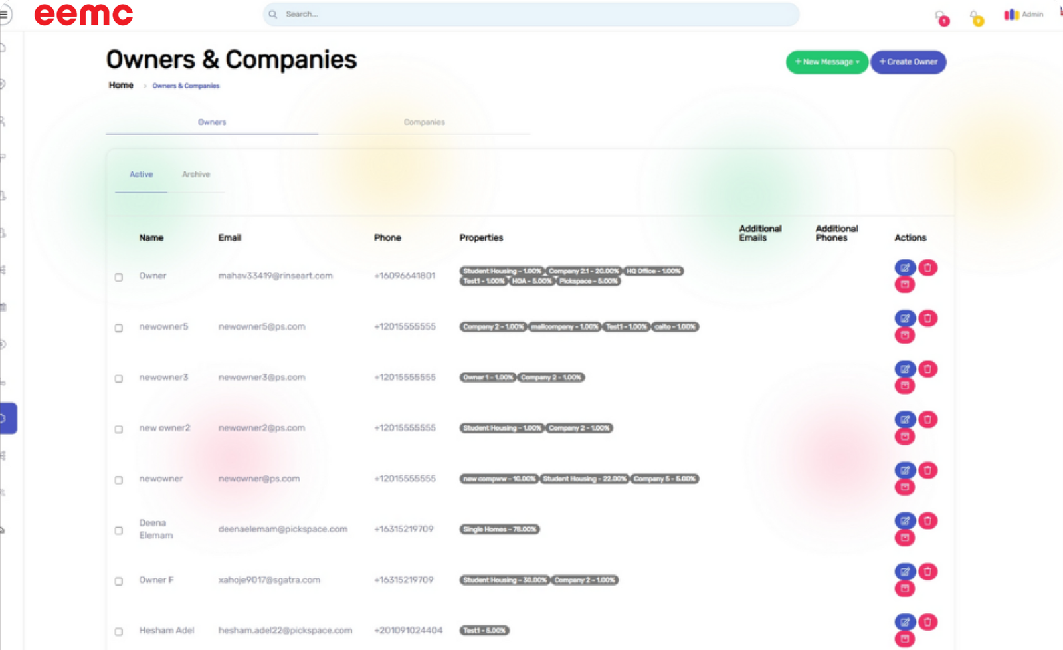The height and width of the screenshot is (650, 1063).
Task: Switch to the Companies tab
Action: (x=424, y=122)
